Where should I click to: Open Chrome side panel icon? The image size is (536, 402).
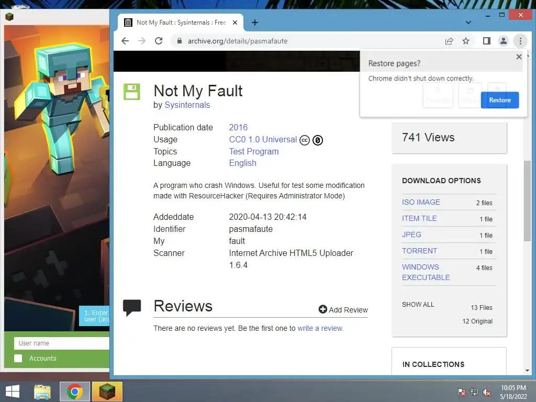(487, 41)
